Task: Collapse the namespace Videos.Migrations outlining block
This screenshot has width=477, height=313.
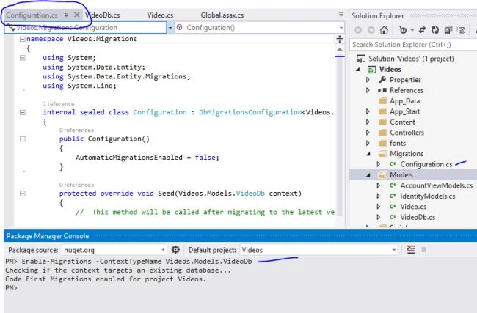Action: pyautogui.click(x=22, y=39)
